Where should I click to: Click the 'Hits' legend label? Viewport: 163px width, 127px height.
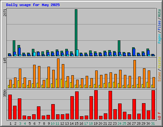point(159,13)
